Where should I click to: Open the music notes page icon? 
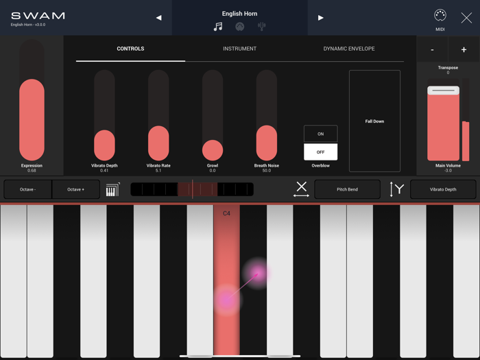coord(218,27)
